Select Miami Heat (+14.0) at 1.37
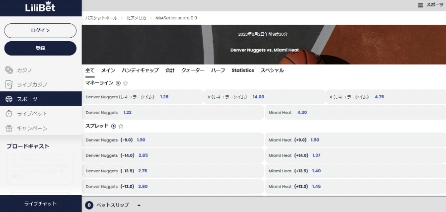The width and height of the screenshot is (446, 212). 355,155
